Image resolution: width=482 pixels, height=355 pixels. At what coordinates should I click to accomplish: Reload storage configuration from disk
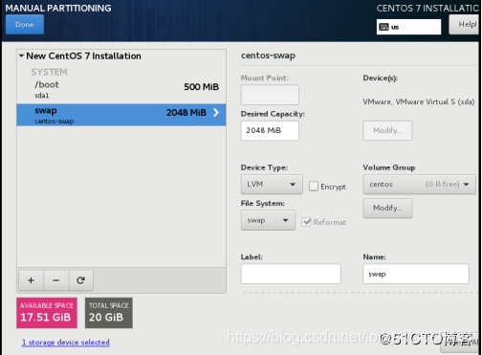point(80,280)
